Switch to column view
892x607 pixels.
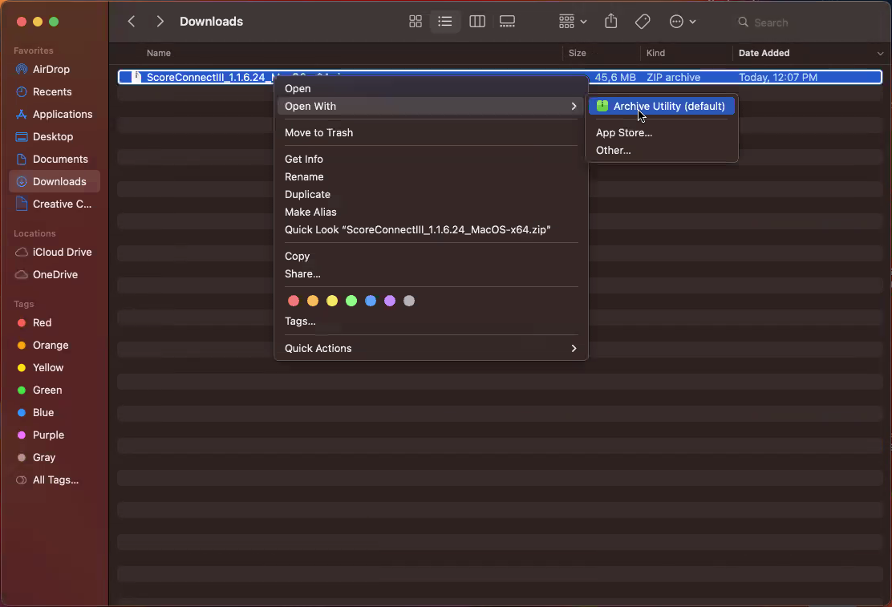476,22
